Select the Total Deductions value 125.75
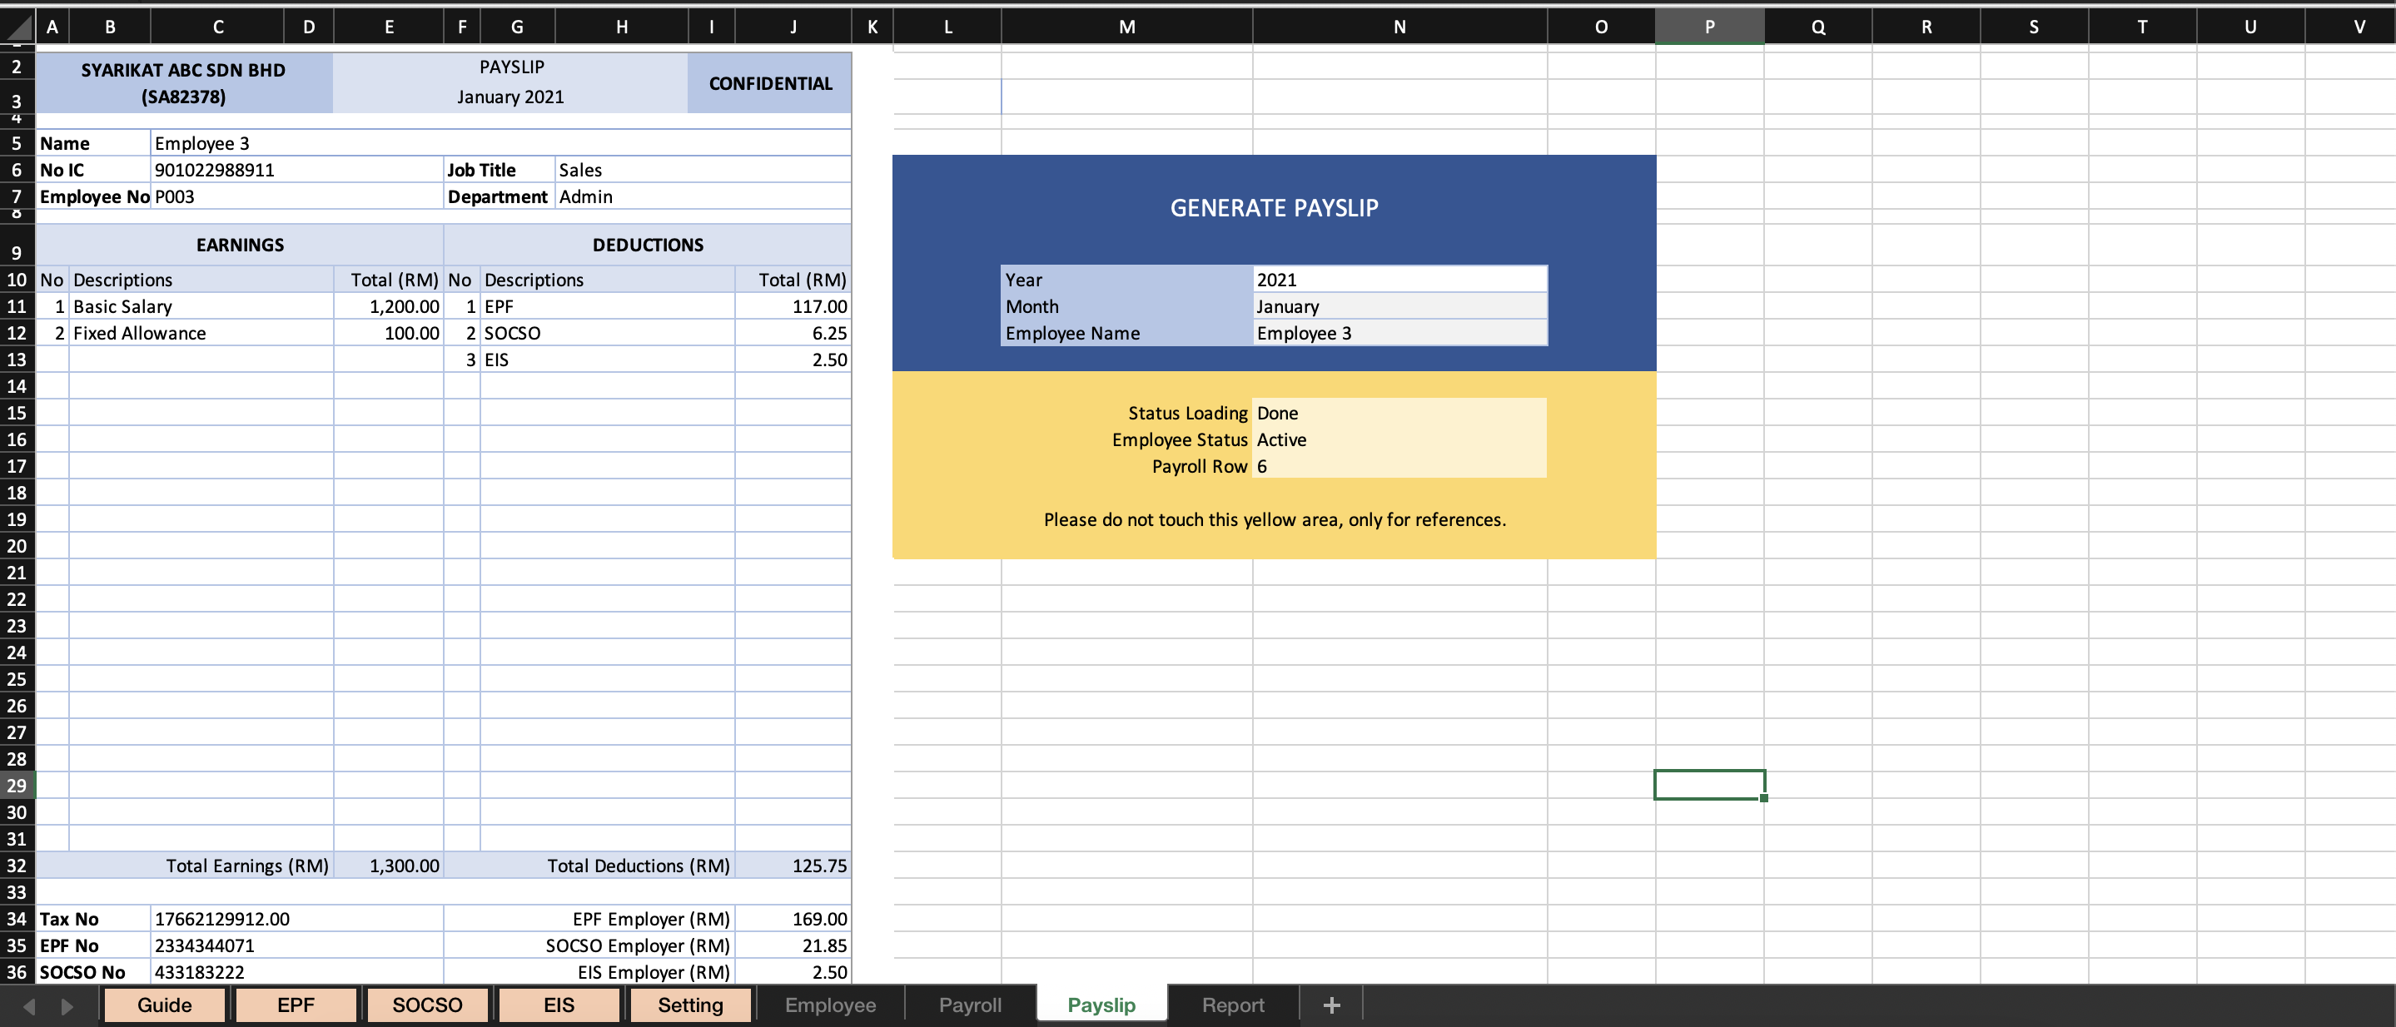 (x=793, y=866)
